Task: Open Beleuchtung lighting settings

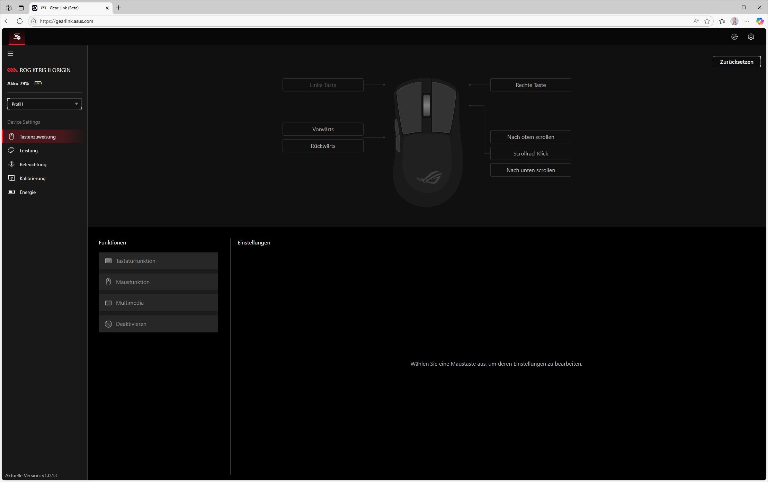Action: coord(33,164)
